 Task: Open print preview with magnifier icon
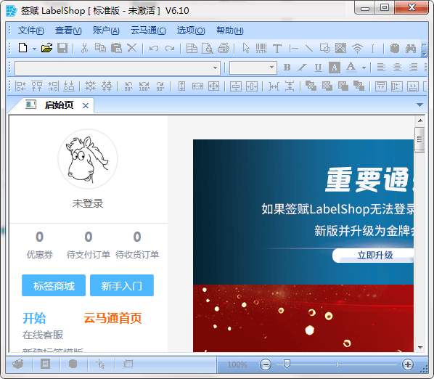[x=208, y=48]
